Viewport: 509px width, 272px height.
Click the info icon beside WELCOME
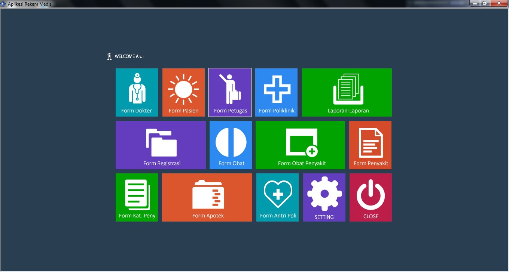(x=109, y=56)
